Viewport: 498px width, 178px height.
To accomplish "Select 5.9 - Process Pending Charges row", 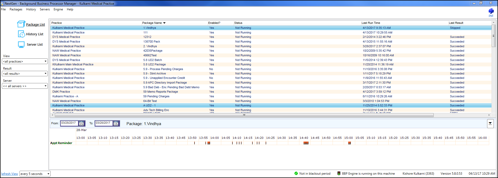I will [x=271, y=69].
